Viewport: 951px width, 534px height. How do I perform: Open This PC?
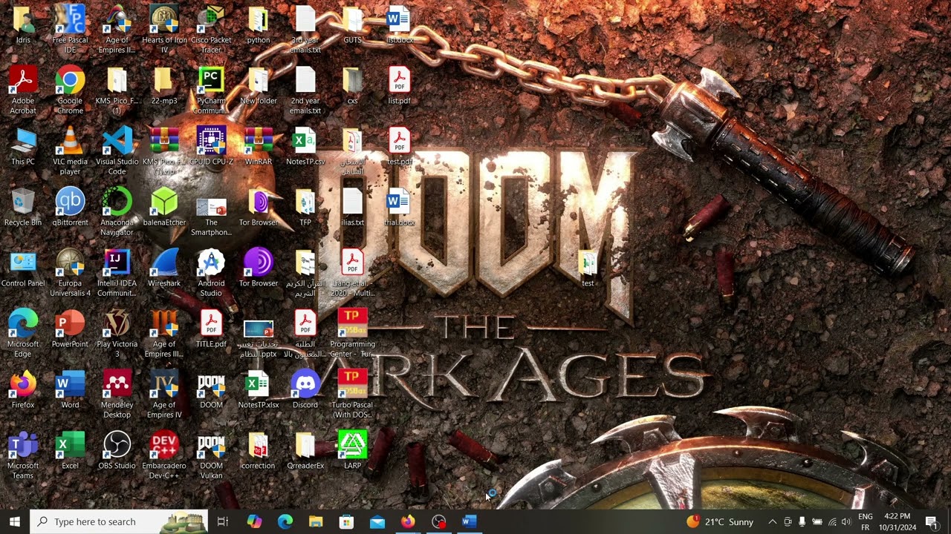click(23, 146)
